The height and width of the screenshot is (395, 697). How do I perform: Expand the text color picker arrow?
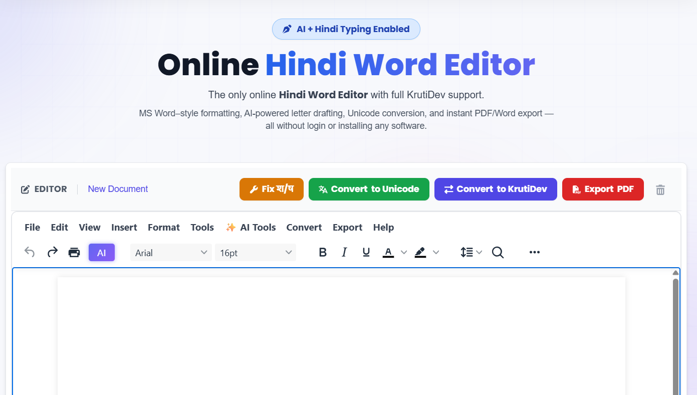click(x=404, y=252)
